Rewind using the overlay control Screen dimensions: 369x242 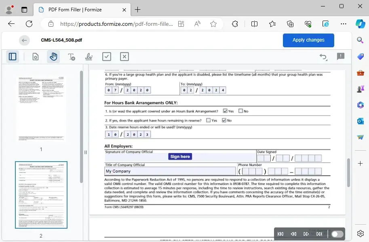click(x=293, y=234)
